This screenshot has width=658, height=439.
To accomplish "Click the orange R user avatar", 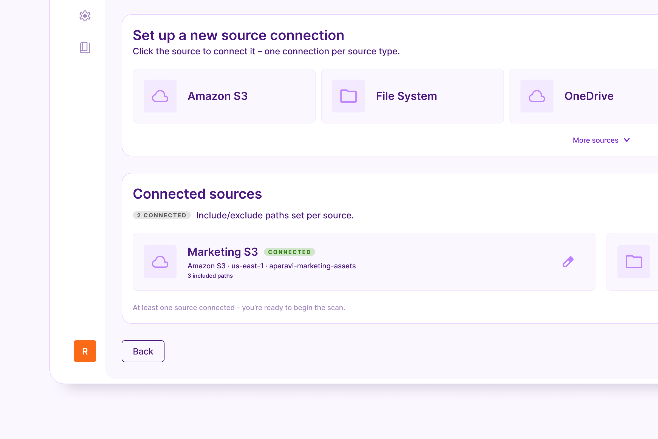I will tap(85, 351).
